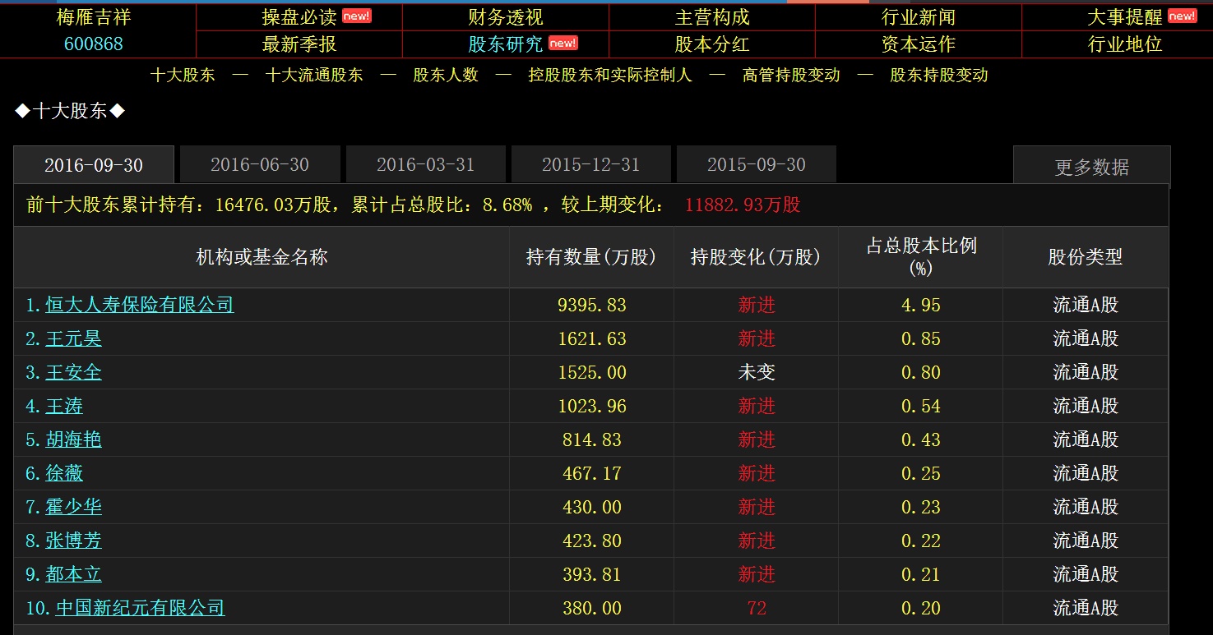Click the 机构或基金名称 column header

[x=262, y=257]
